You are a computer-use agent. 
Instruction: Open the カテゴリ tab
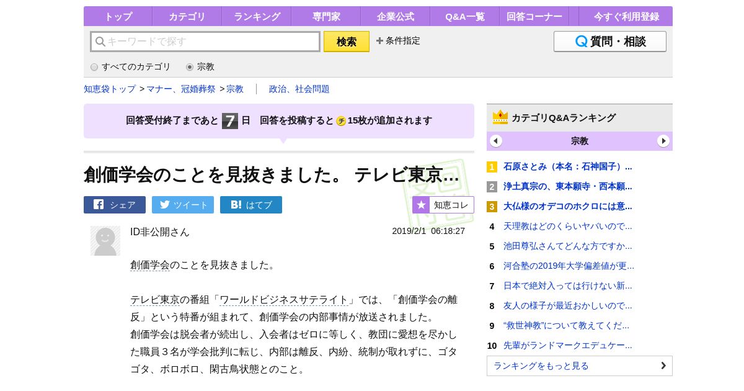pos(187,16)
